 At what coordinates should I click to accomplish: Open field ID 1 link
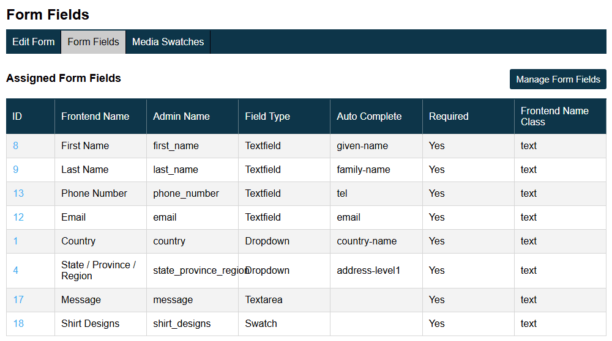coord(16,241)
